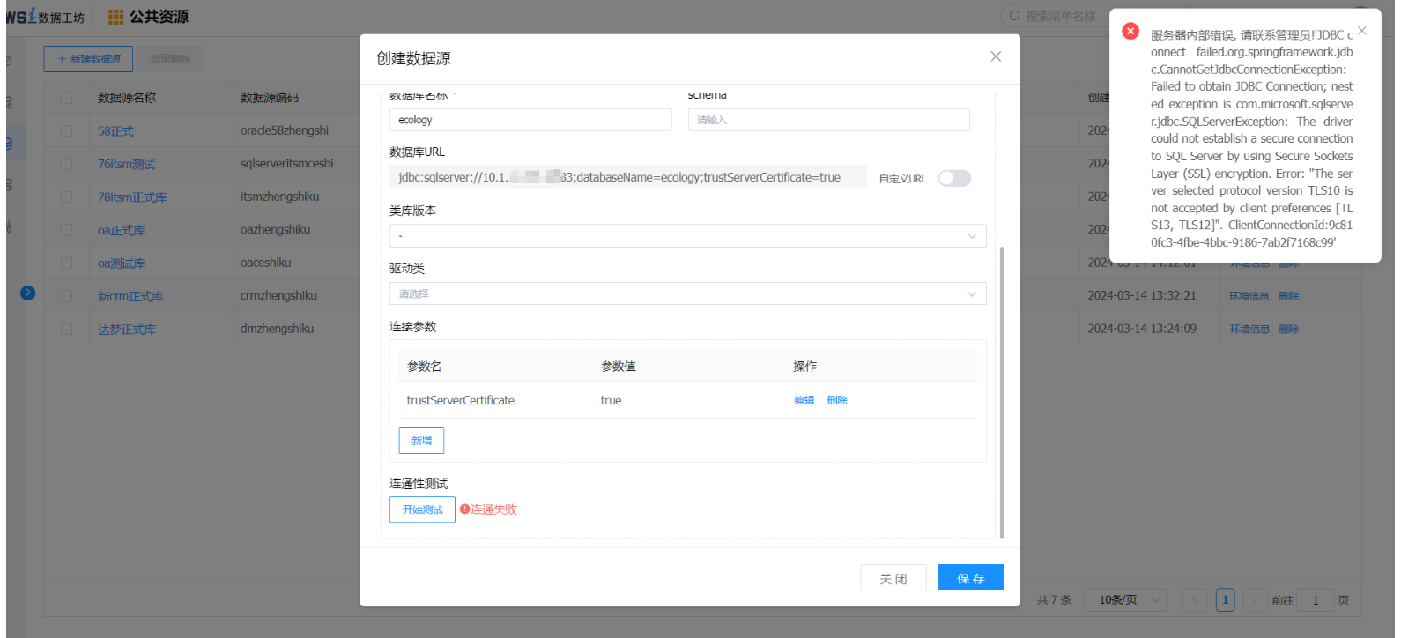Click the database name input field
This screenshot has width=1401, height=638.
click(530, 120)
